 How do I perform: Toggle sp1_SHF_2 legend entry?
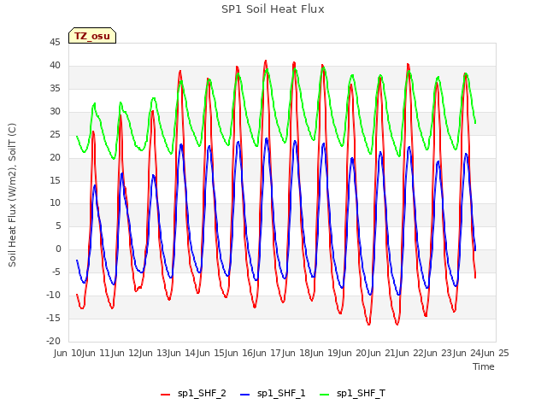click(193, 394)
